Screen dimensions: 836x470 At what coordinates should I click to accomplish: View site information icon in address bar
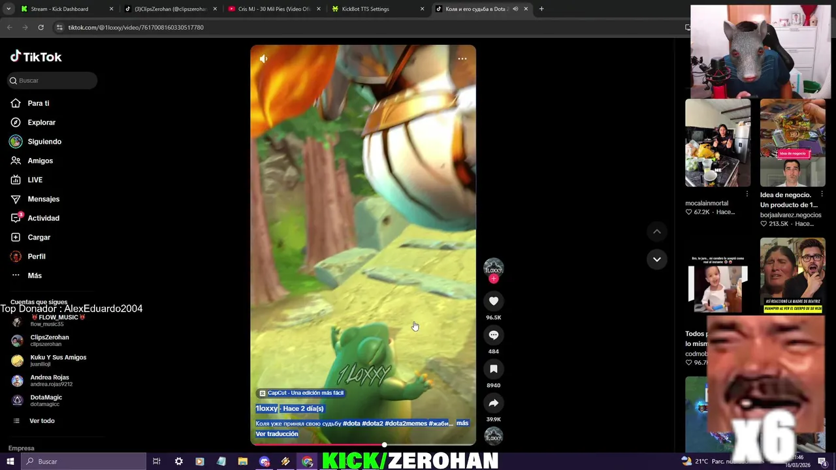(59, 27)
